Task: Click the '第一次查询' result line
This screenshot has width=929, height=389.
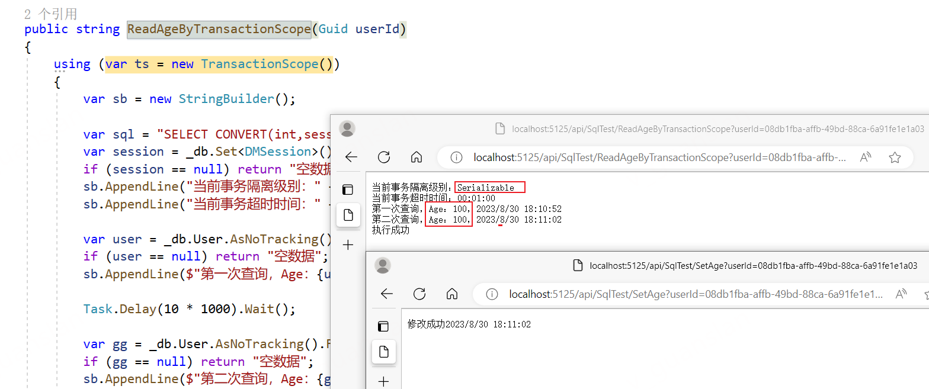Action: point(466,209)
